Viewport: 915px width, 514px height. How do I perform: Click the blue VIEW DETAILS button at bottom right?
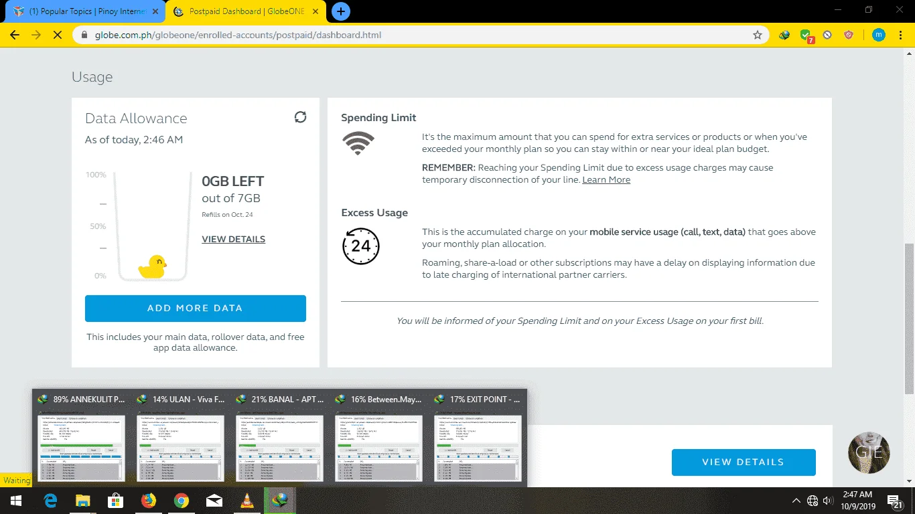coord(744,462)
